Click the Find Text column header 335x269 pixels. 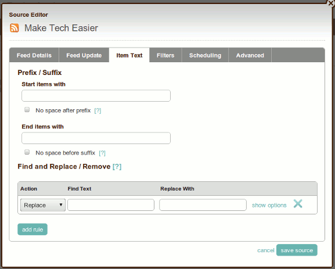click(80, 189)
